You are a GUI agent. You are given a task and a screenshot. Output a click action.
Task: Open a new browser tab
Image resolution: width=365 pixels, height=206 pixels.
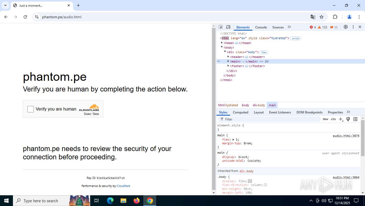click(78, 5)
